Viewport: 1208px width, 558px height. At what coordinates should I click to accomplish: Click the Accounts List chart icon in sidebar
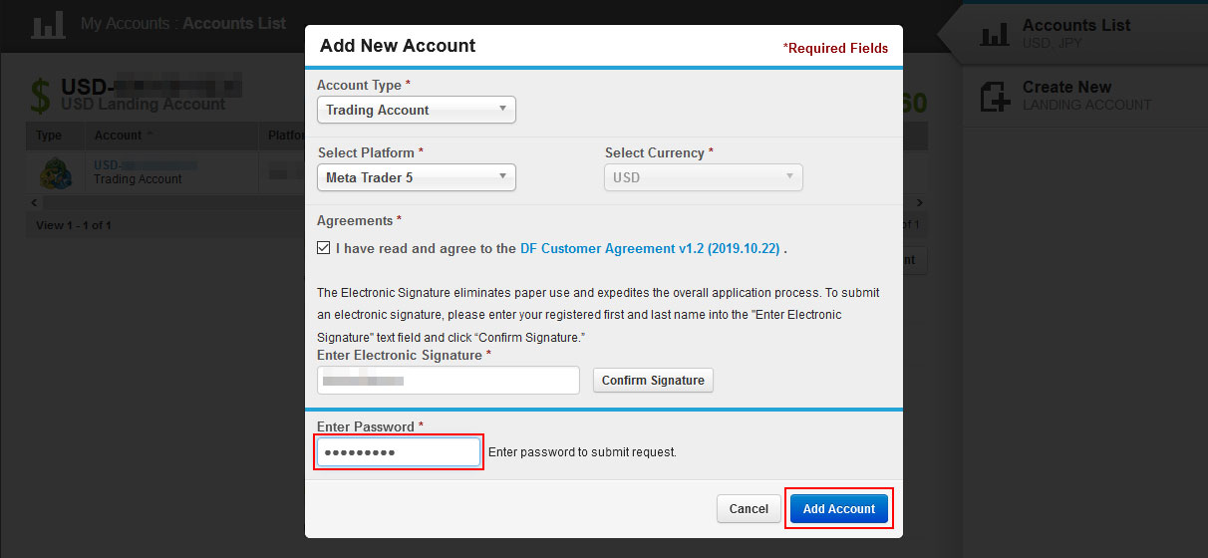pyautogui.click(x=994, y=34)
